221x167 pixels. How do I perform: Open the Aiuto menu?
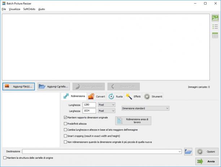click(x=42, y=9)
